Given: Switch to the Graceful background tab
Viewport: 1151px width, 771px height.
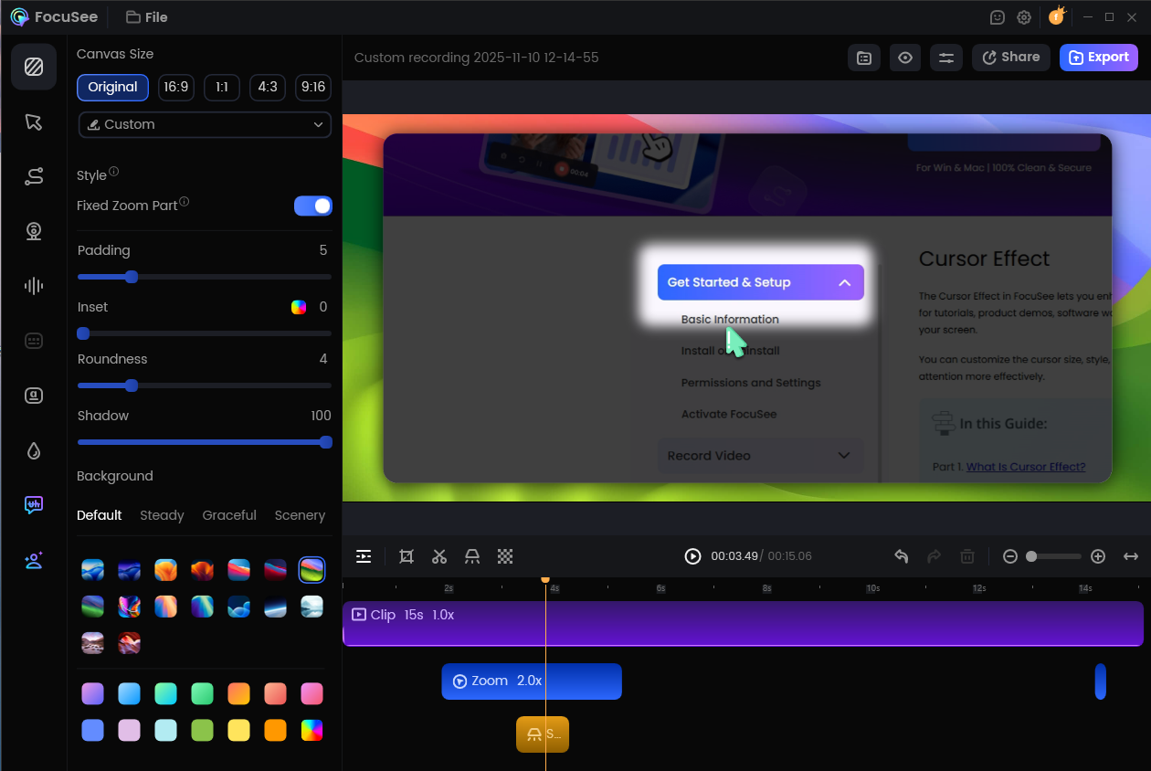Looking at the screenshot, I should coord(229,515).
